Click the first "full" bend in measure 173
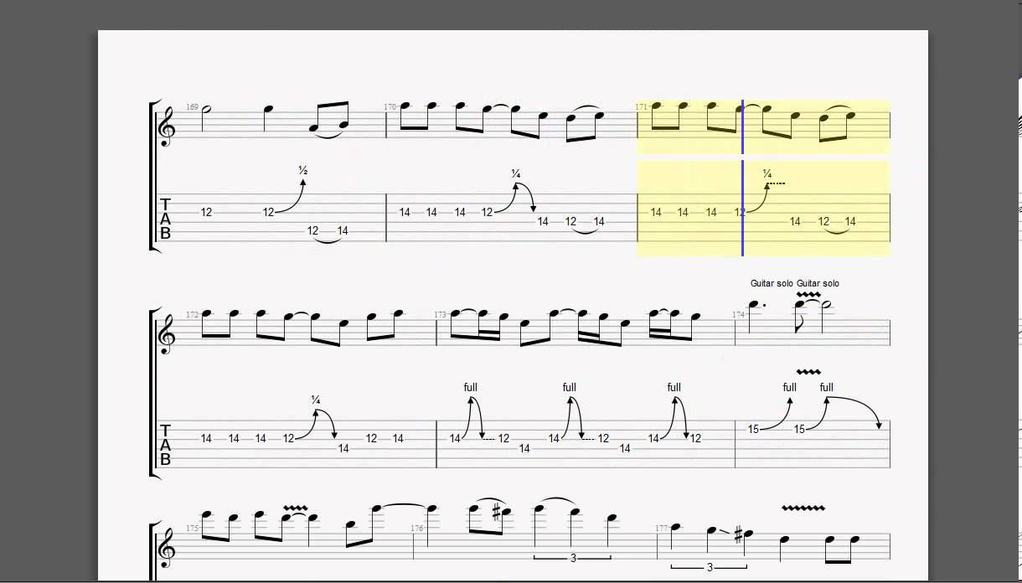Image resolution: width=1022 pixels, height=583 pixels. click(470, 387)
